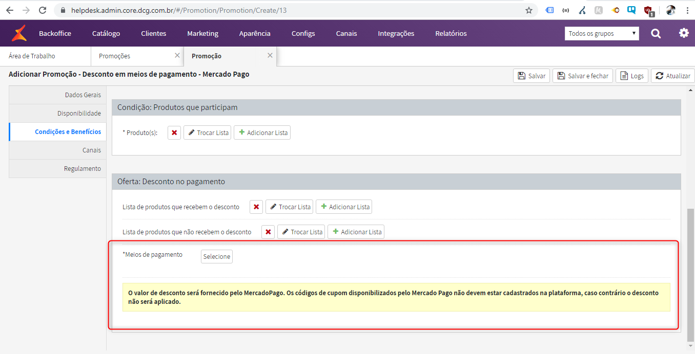Close the Promoções tab
Image resolution: width=695 pixels, height=354 pixels.
(177, 55)
